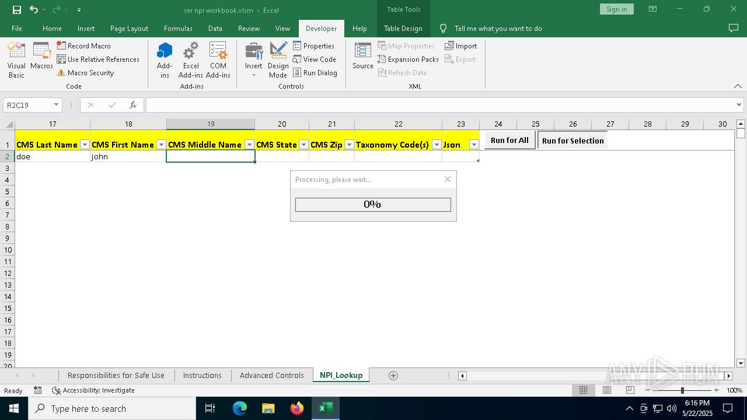Viewport: 747px width, 420px height.
Task: Open the XML Source pane
Action: [363, 57]
